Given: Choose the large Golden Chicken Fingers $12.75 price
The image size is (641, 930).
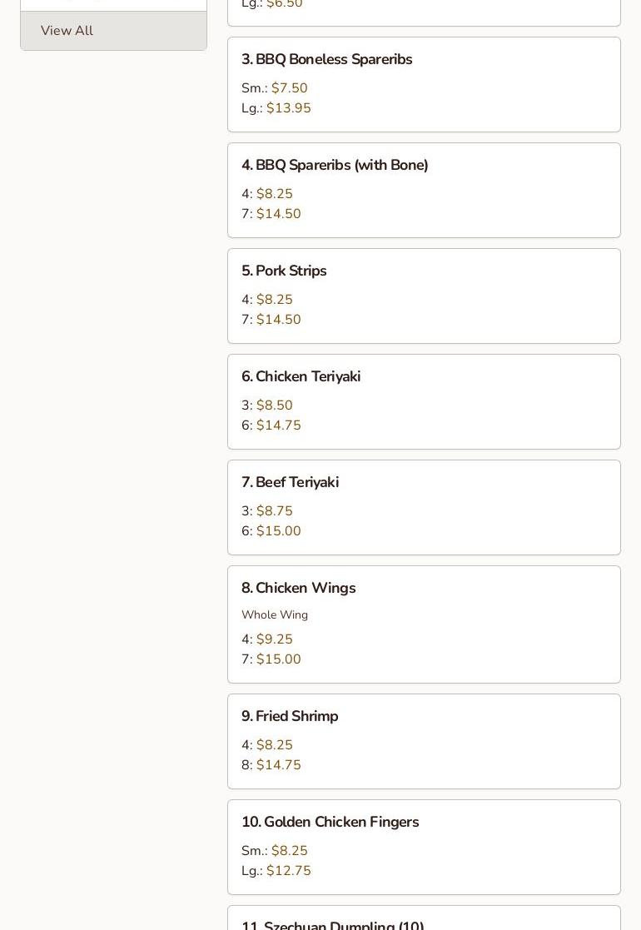Looking at the screenshot, I should click(288, 871).
